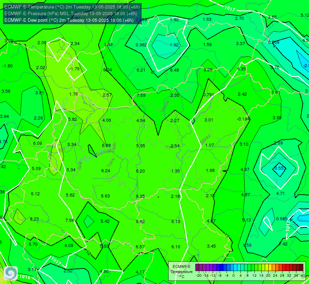This screenshot has width=309, height=284.
Task: Click the dew point value 3.45
Action: [211, 246]
